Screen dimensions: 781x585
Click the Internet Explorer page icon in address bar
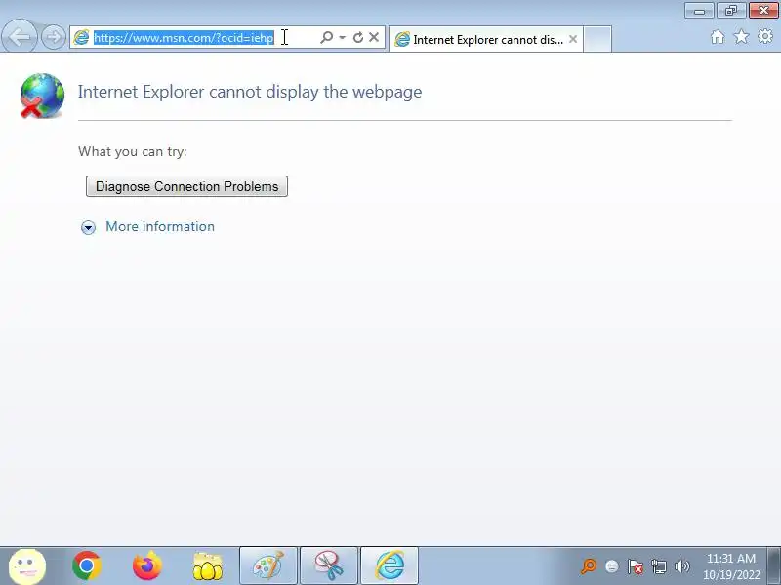(x=81, y=38)
